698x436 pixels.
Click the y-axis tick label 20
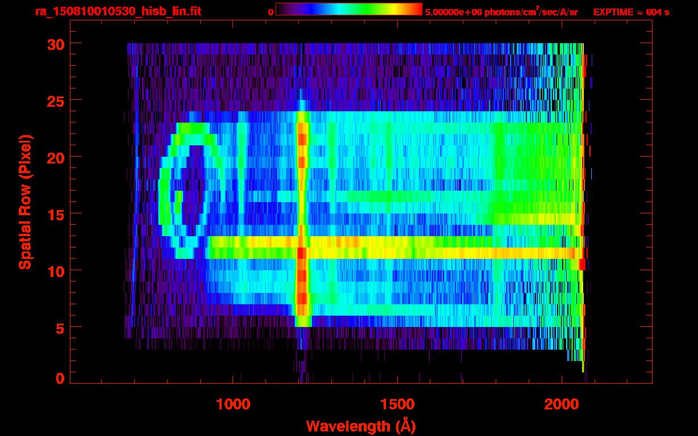[56, 157]
